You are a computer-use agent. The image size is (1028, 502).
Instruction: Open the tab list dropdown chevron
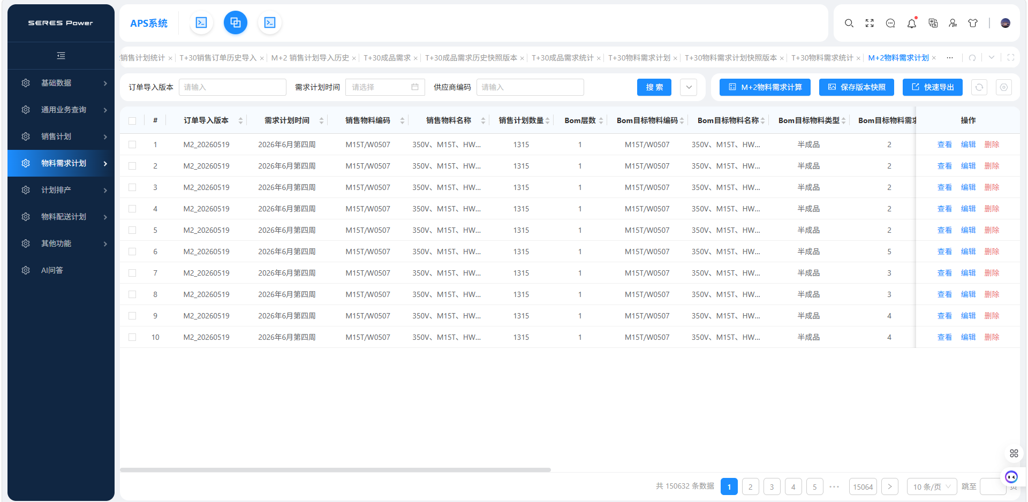point(992,58)
